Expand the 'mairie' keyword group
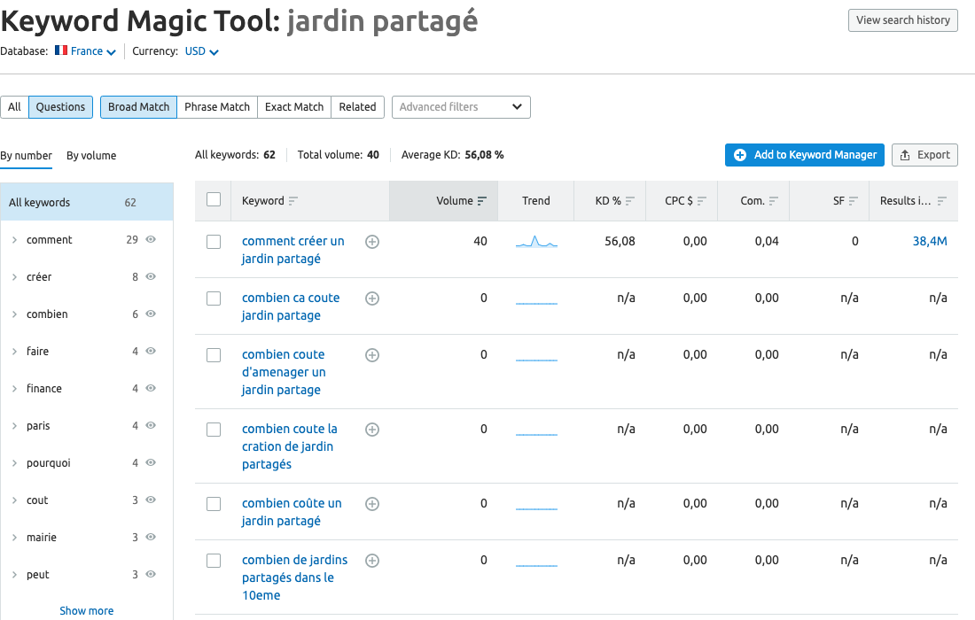975x620 pixels. point(14,538)
